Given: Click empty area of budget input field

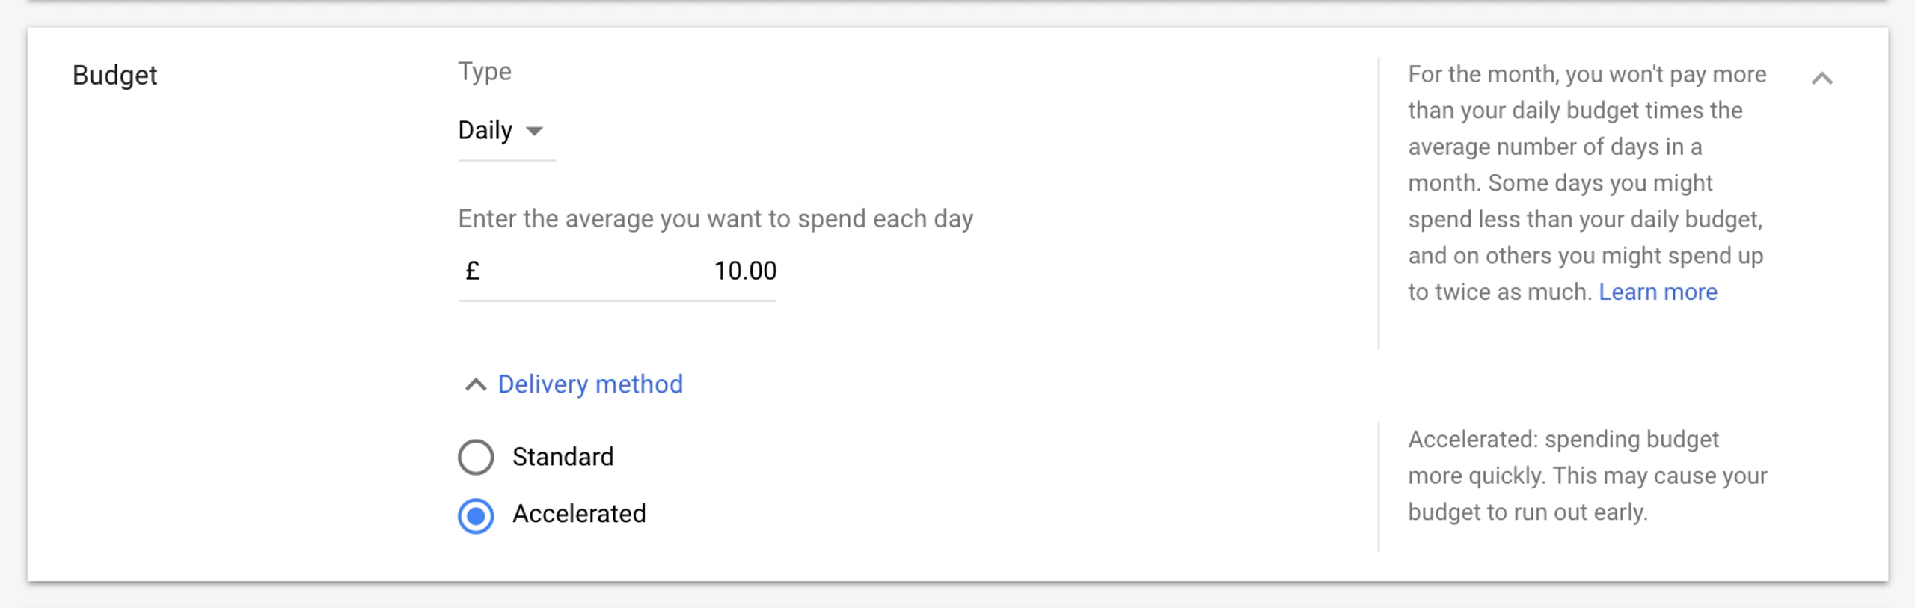Looking at the screenshot, I should (x=591, y=271).
